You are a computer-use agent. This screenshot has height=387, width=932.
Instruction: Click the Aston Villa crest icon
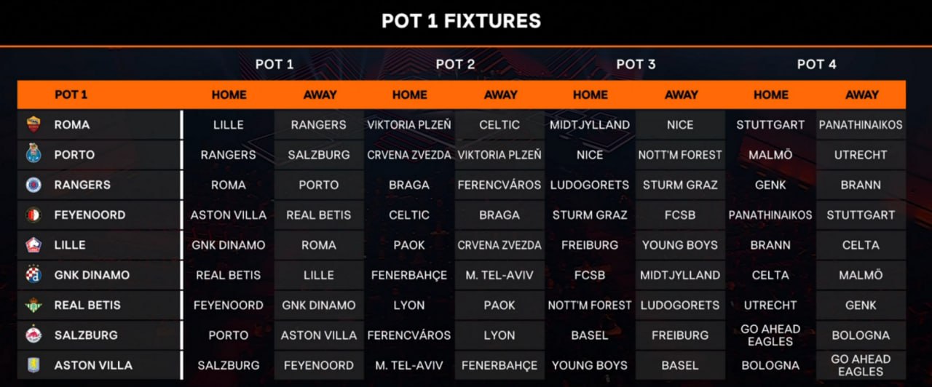click(x=33, y=365)
